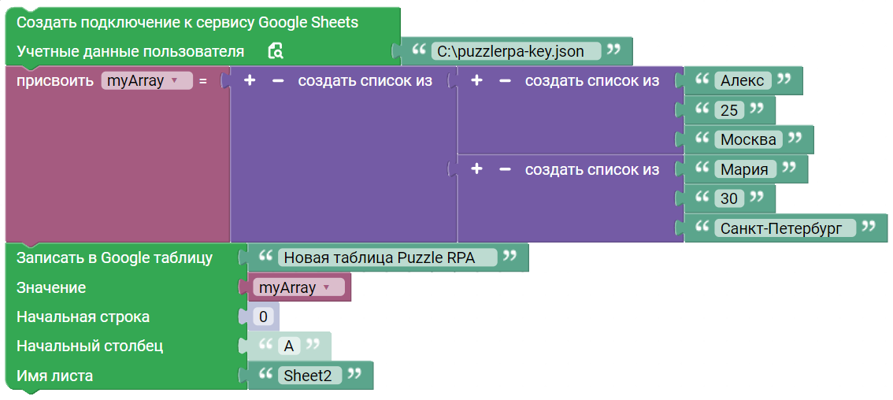Click minus on the list containing Алекс
This screenshot has height=400, width=893.
pyautogui.click(x=505, y=81)
